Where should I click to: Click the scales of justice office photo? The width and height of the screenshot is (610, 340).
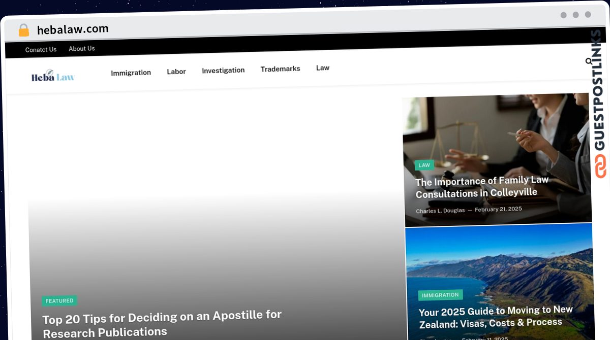click(497, 159)
